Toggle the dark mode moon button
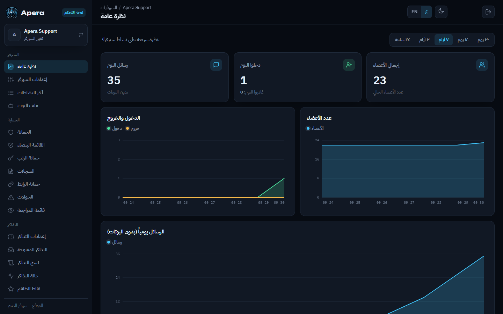This screenshot has height=314, width=503. click(x=441, y=12)
